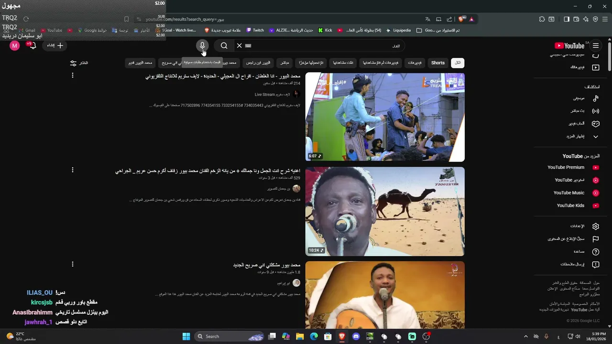Open Discord from the taskbar
The height and width of the screenshot is (344, 612).
tap(356, 336)
